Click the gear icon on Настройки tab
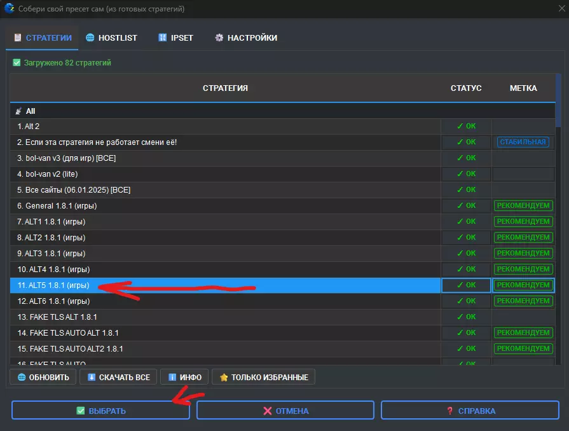The height and width of the screenshot is (431, 569). click(219, 38)
